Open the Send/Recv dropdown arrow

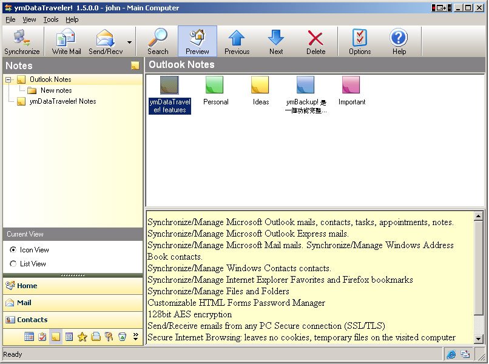point(129,42)
